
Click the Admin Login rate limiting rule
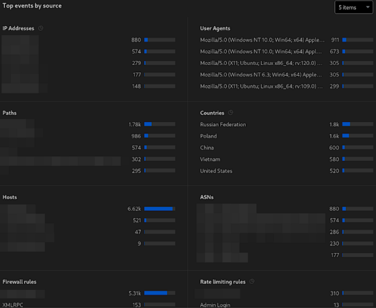pos(215,305)
